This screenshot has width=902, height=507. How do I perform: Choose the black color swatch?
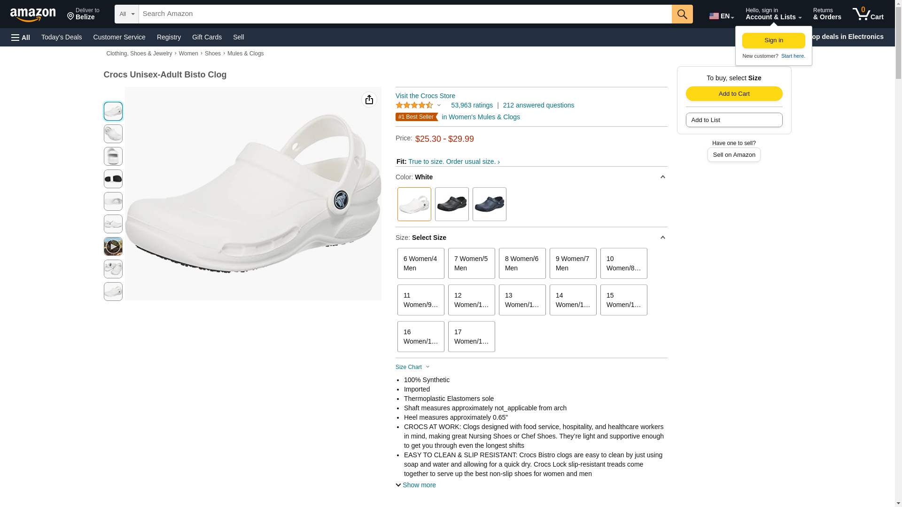tap(451, 204)
